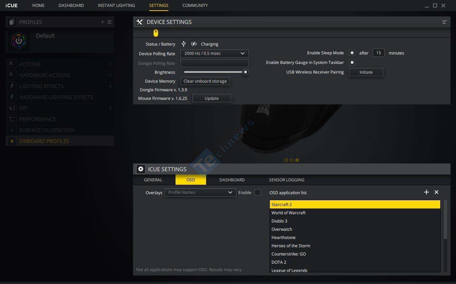Open the Hardware Lighting Effects section
Viewport: 456px width, 284px height.
pos(60,97)
